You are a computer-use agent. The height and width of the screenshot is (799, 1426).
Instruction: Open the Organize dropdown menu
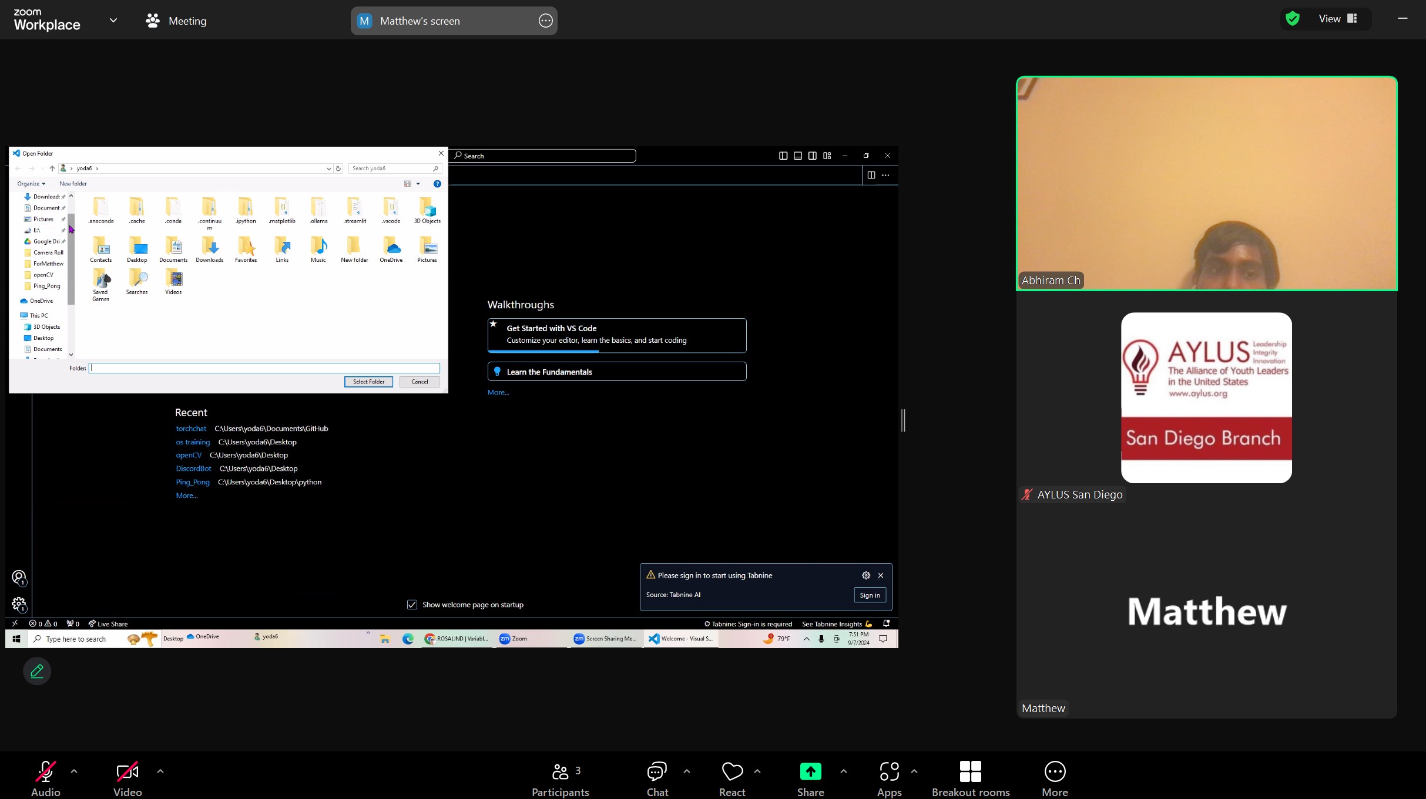pos(31,184)
